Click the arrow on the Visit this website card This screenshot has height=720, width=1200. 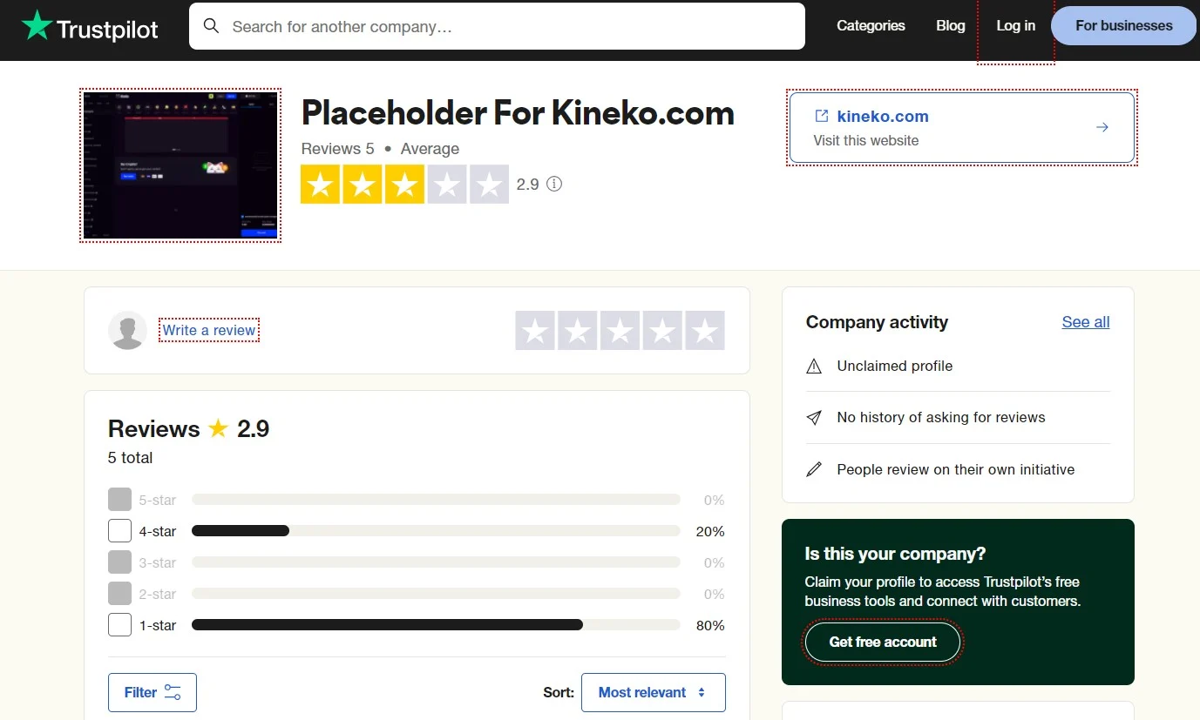[x=1102, y=126]
